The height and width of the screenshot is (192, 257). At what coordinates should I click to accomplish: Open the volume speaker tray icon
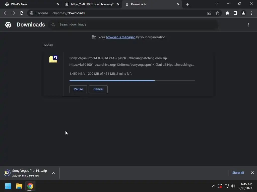point(233,186)
